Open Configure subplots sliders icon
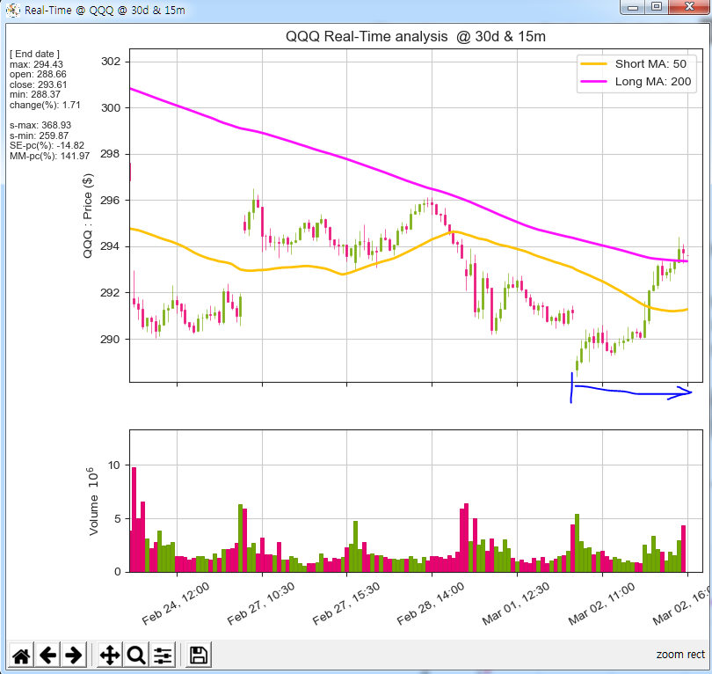The image size is (712, 674). tap(163, 655)
